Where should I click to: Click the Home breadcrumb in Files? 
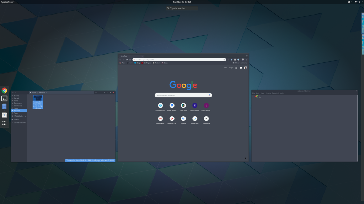pyautogui.click(x=33, y=92)
